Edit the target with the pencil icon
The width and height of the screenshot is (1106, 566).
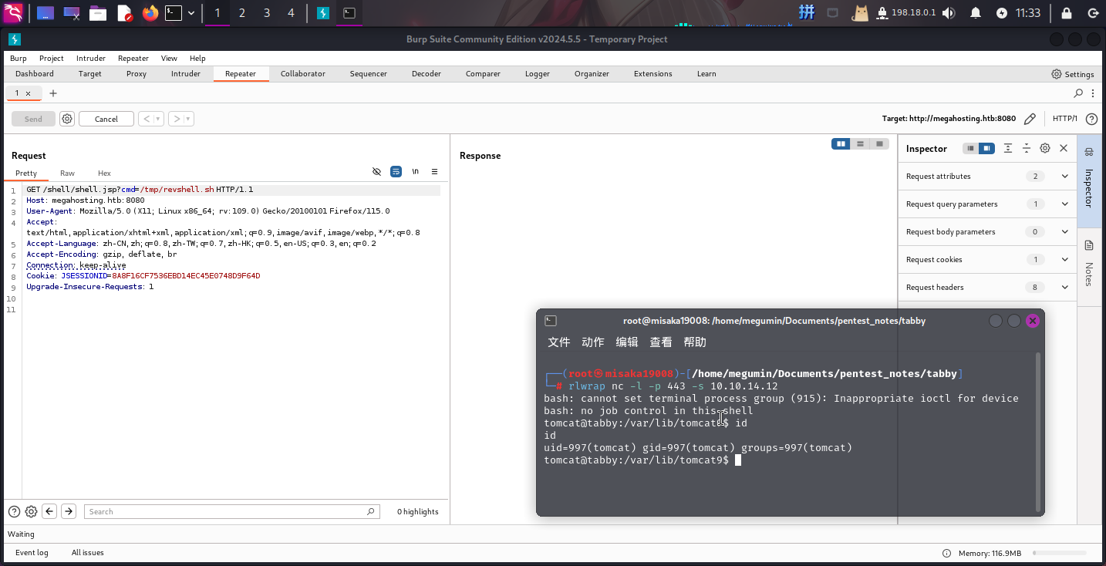click(x=1030, y=119)
